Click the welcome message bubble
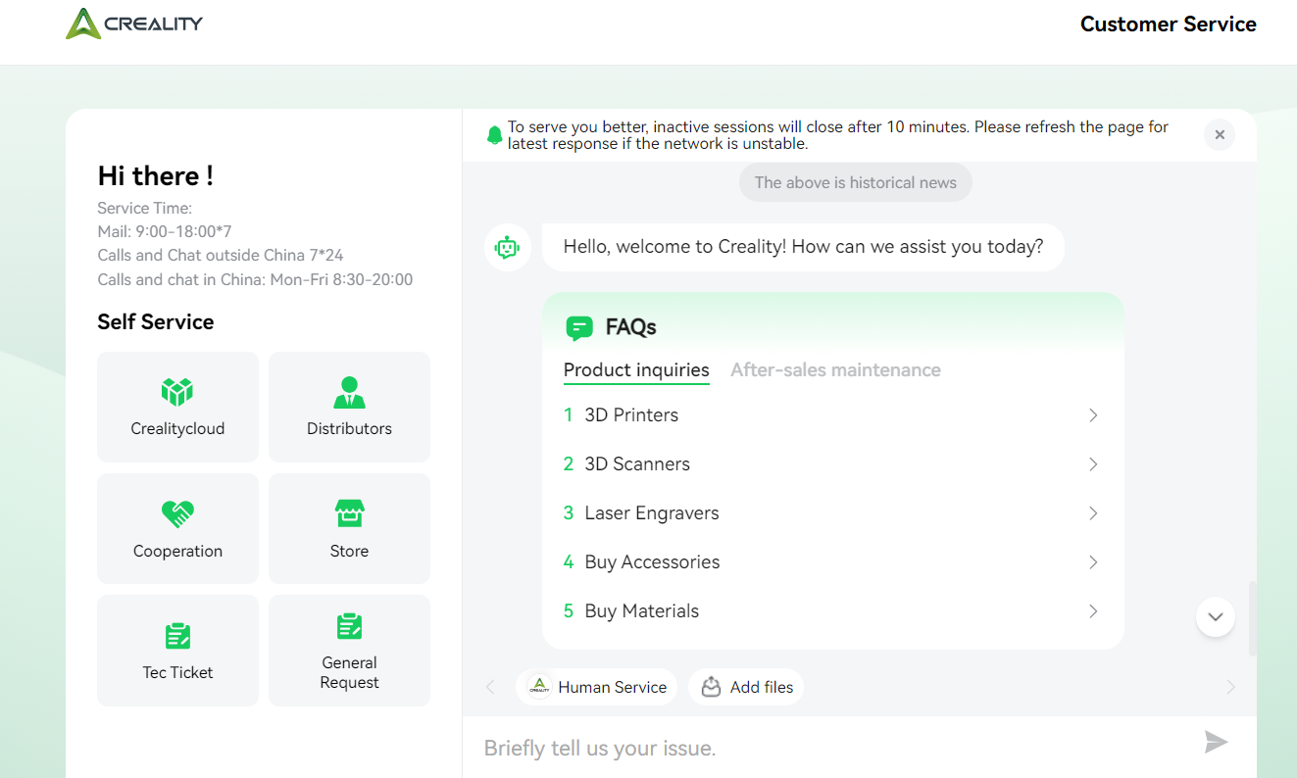The height and width of the screenshot is (778, 1297). point(803,247)
